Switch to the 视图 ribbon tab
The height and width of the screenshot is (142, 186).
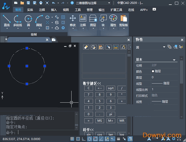(x=66, y=10)
